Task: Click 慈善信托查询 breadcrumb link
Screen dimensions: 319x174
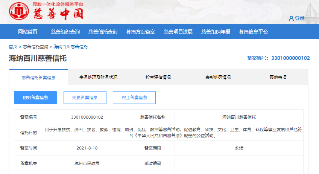Action: pos(35,47)
